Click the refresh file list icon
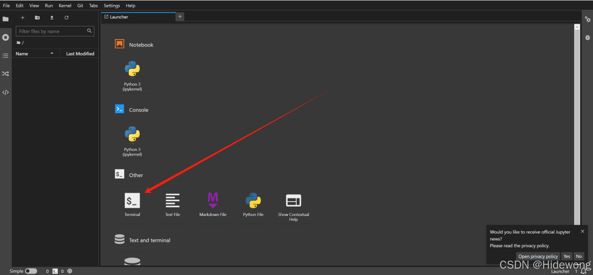Viewport: 593px width, 275px height. [66, 17]
